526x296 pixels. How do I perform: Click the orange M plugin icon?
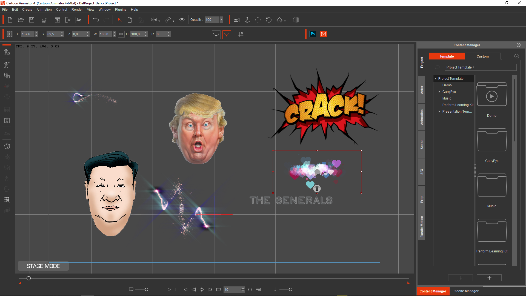(x=324, y=34)
